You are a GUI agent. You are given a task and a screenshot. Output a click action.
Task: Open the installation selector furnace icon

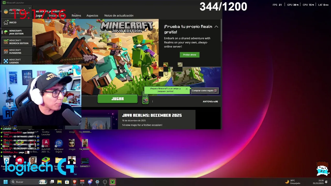[x=145, y=100]
